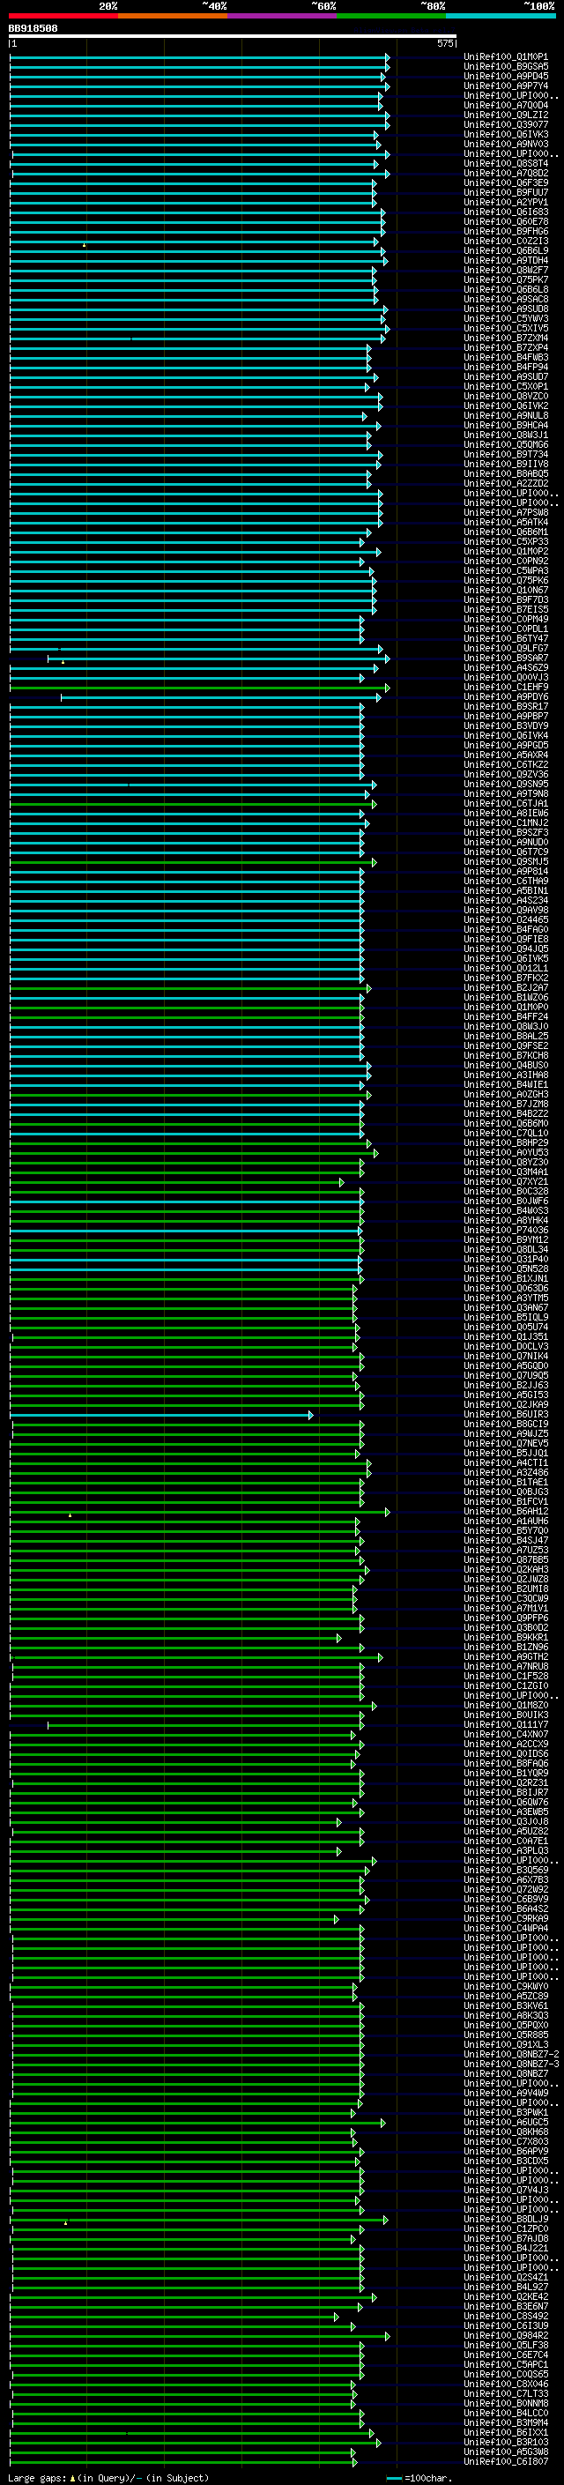The height and width of the screenshot is (2485, 564).
Task: Select label UniRef100_Q2KAH3
Action: coord(506,1569)
